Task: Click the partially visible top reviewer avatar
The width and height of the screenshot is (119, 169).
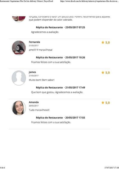Action: point(19,19)
